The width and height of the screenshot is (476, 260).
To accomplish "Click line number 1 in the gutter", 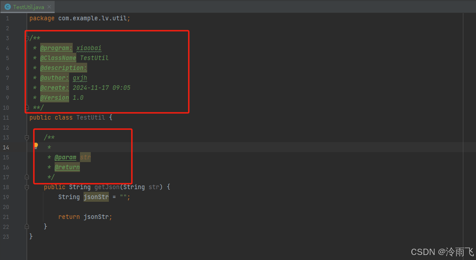I will click(8, 18).
